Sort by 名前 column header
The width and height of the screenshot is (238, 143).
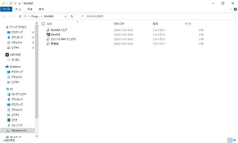coord(49,24)
